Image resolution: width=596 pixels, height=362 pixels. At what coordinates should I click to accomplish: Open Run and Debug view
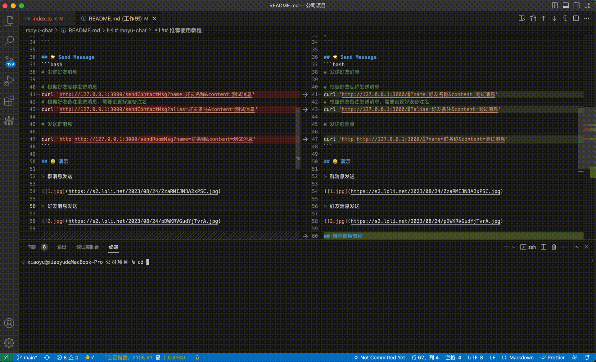[9, 81]
